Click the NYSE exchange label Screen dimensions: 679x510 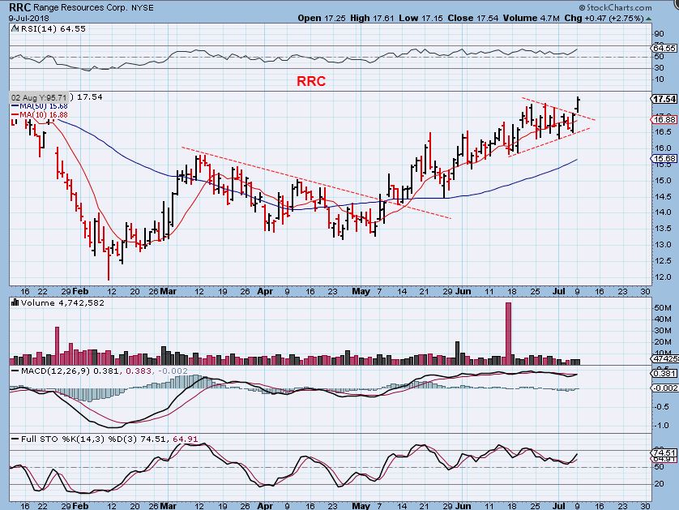(x=143, y=8)
